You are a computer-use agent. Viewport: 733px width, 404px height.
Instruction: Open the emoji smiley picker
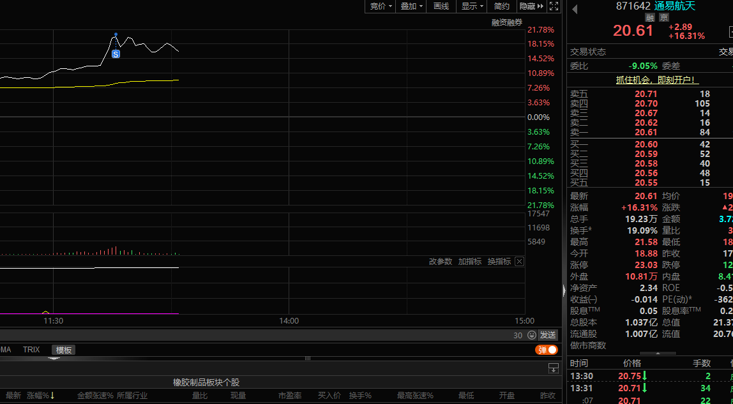coord(531,335)
